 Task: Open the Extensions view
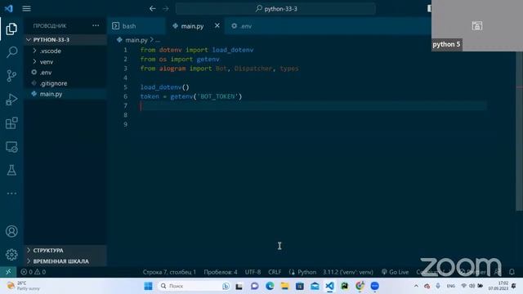point(11,123)
